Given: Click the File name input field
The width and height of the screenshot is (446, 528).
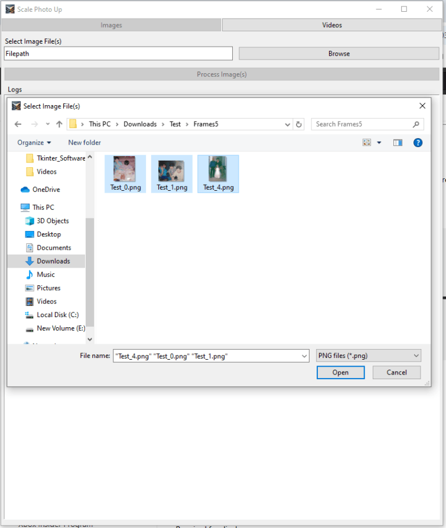Looking at the screenshot, I should point(207,356).
